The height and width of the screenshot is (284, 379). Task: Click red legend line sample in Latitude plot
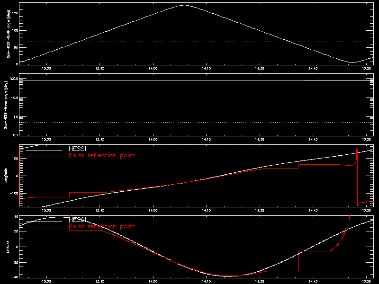44,228
